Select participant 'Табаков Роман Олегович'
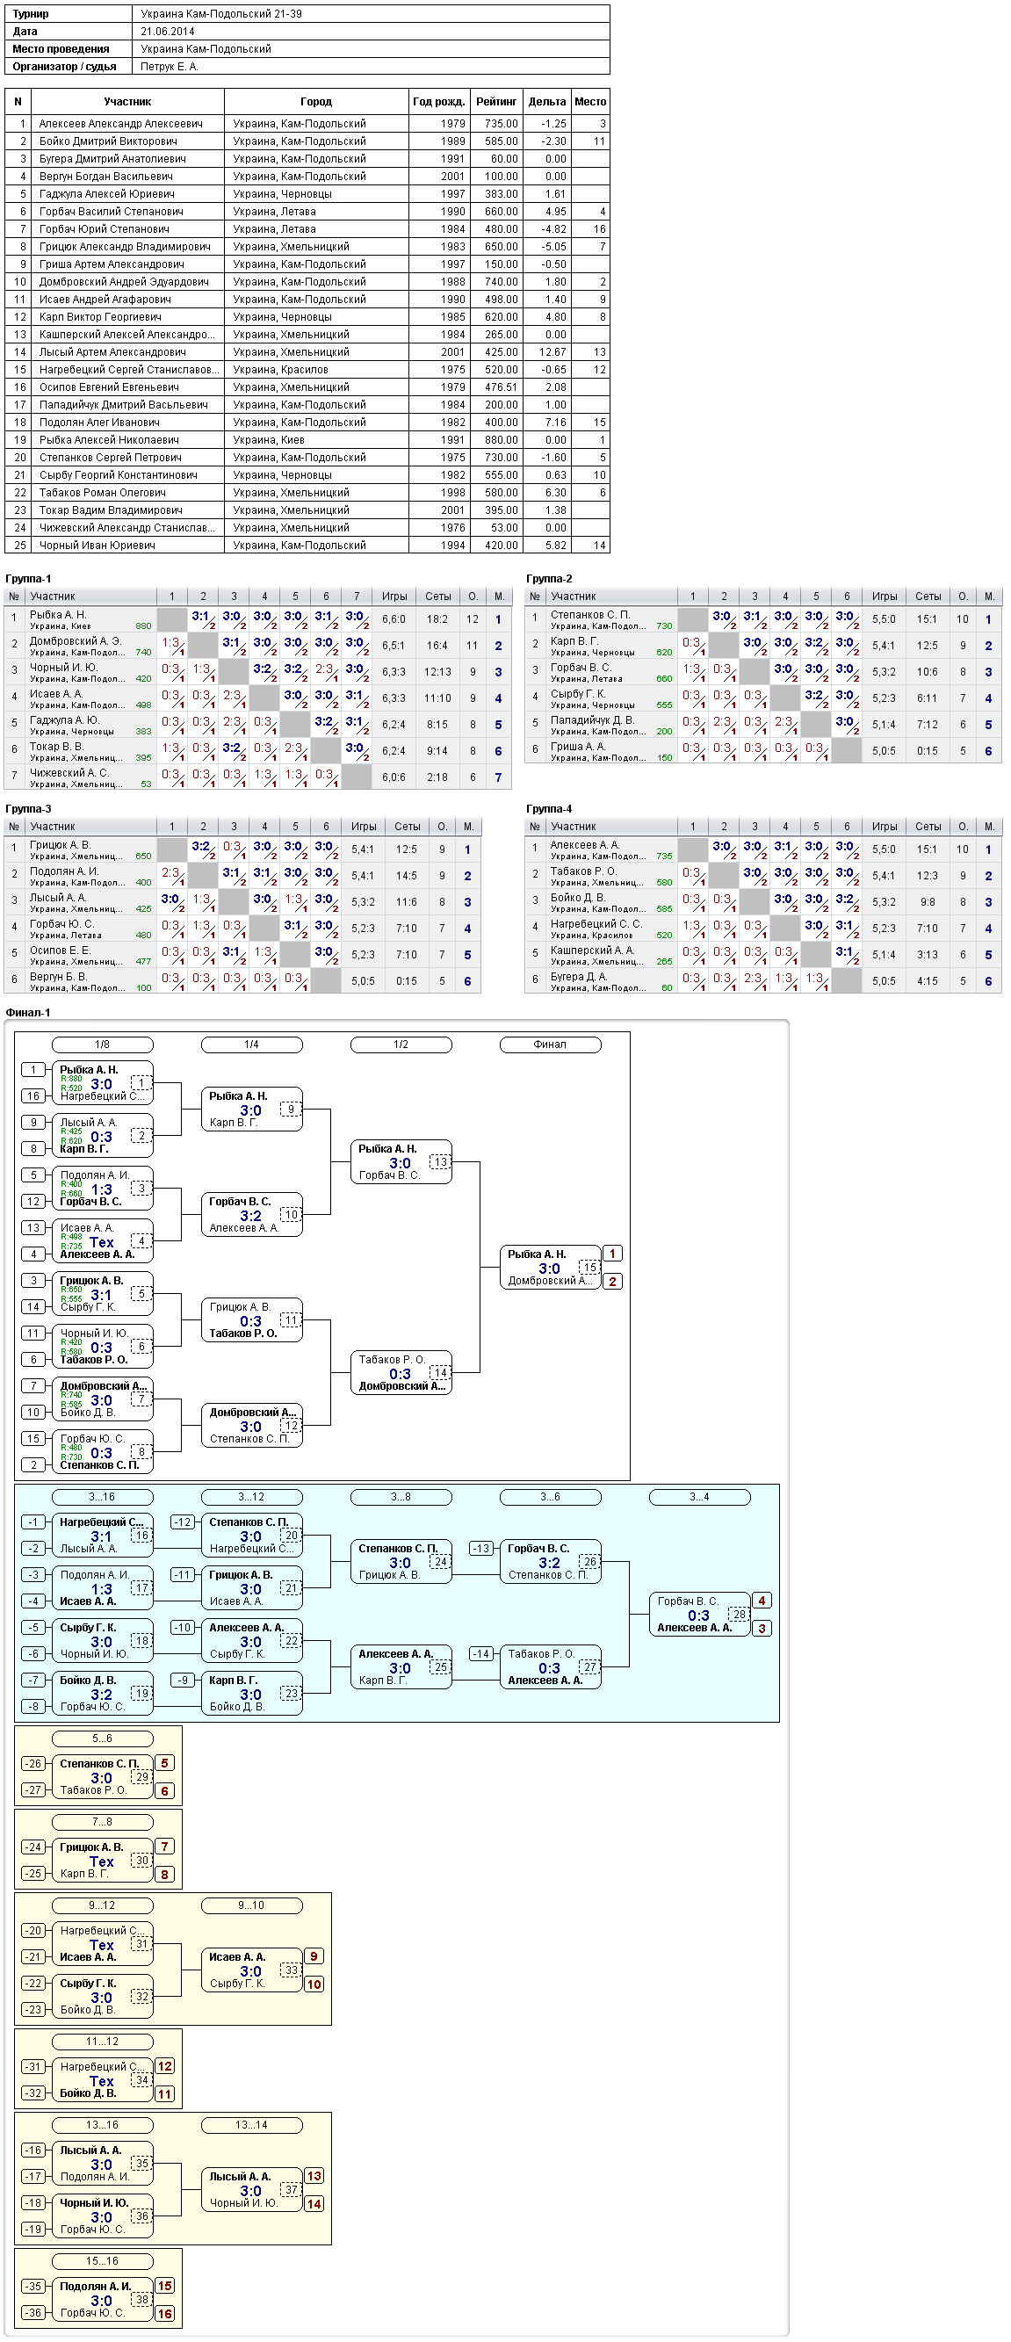Image resolution: width=1011 pixels, height=2342 pixels. coord(102,493)
